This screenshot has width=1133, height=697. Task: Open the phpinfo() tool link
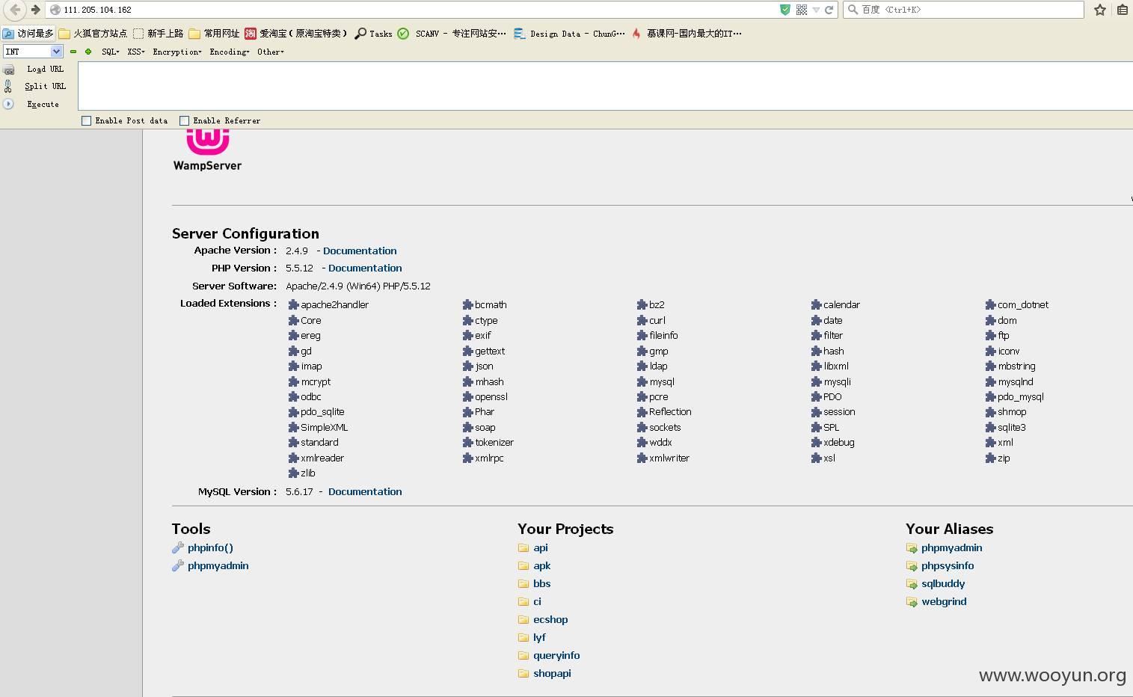210,548
